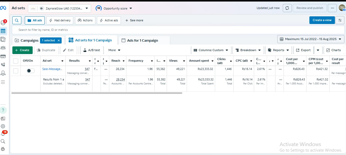Image resolution: width=346 pixels, height=155 pixels.
Task: Open the date range selector dropdown
Action: (x=311, y=39)
